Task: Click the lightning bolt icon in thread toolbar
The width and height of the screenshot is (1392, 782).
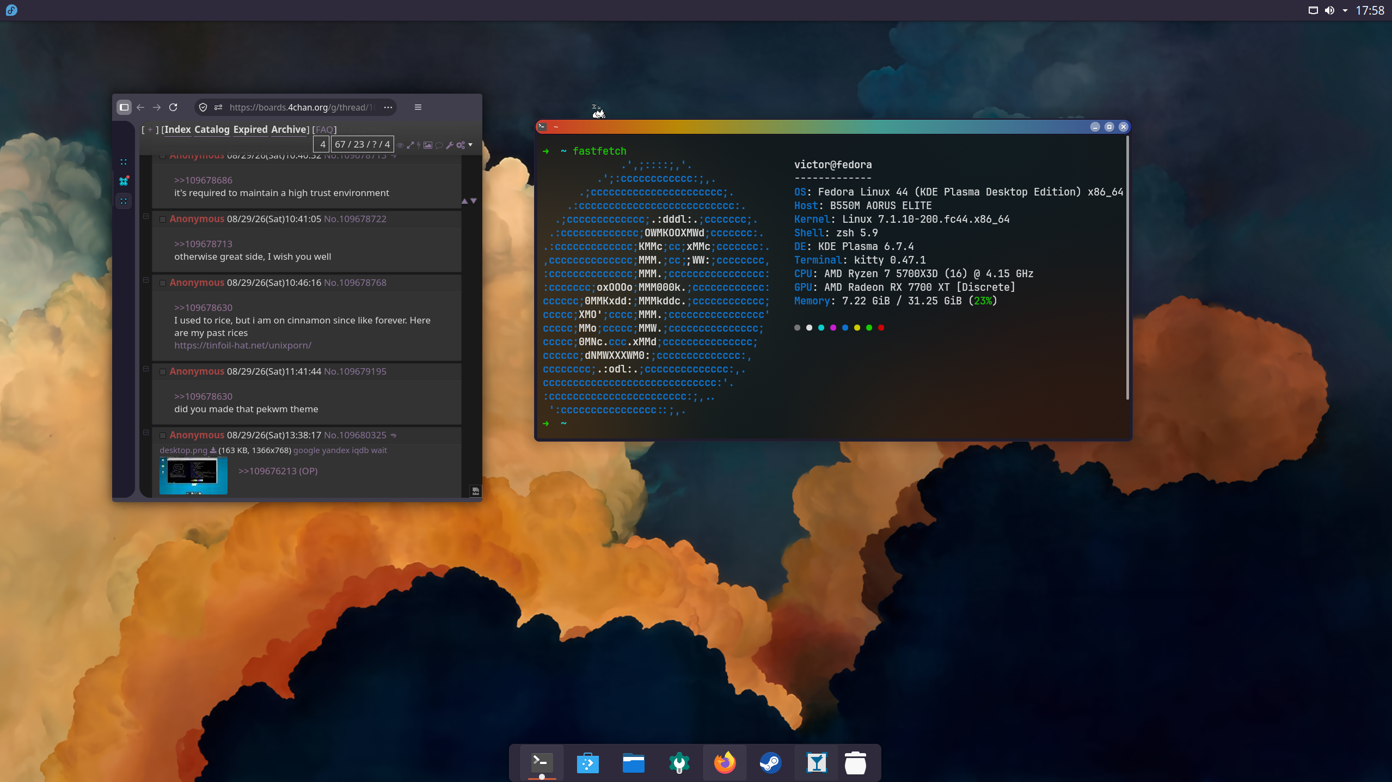Action: pos(419,145)
